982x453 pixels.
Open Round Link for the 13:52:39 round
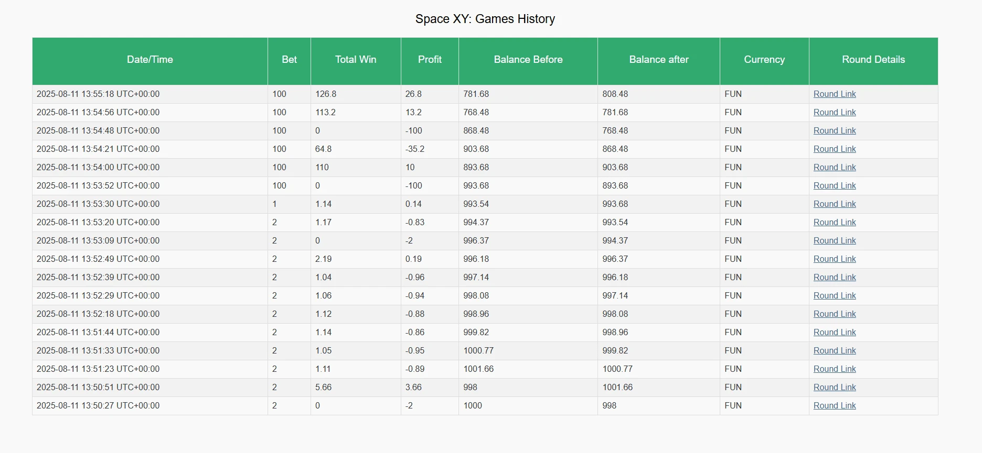point(835,278)
